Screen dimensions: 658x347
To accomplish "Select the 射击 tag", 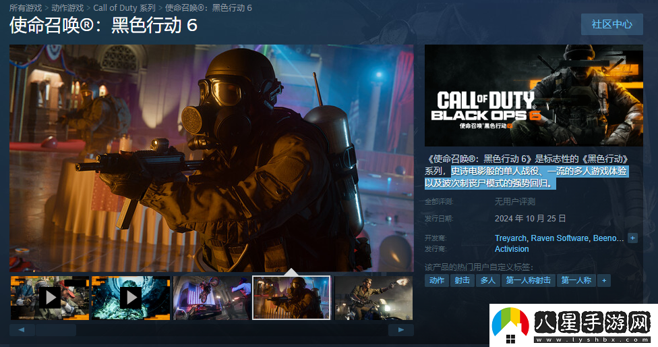I will pyautogui.click(x=462, y=280).
